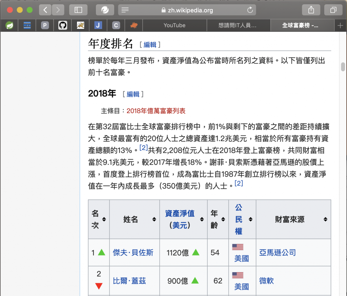This screenshot has width=347, height=296.
Task: Go back with the Safari back arrow
Action: click(x=45, y=10)
